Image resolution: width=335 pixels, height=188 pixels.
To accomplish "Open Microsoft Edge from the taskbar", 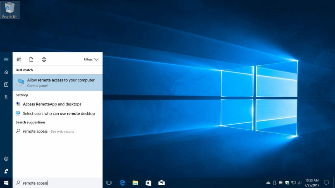I will click(x=122, y=183).
